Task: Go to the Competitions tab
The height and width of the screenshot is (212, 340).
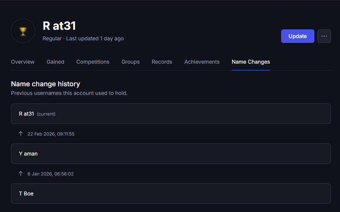Action: point(93,62)
